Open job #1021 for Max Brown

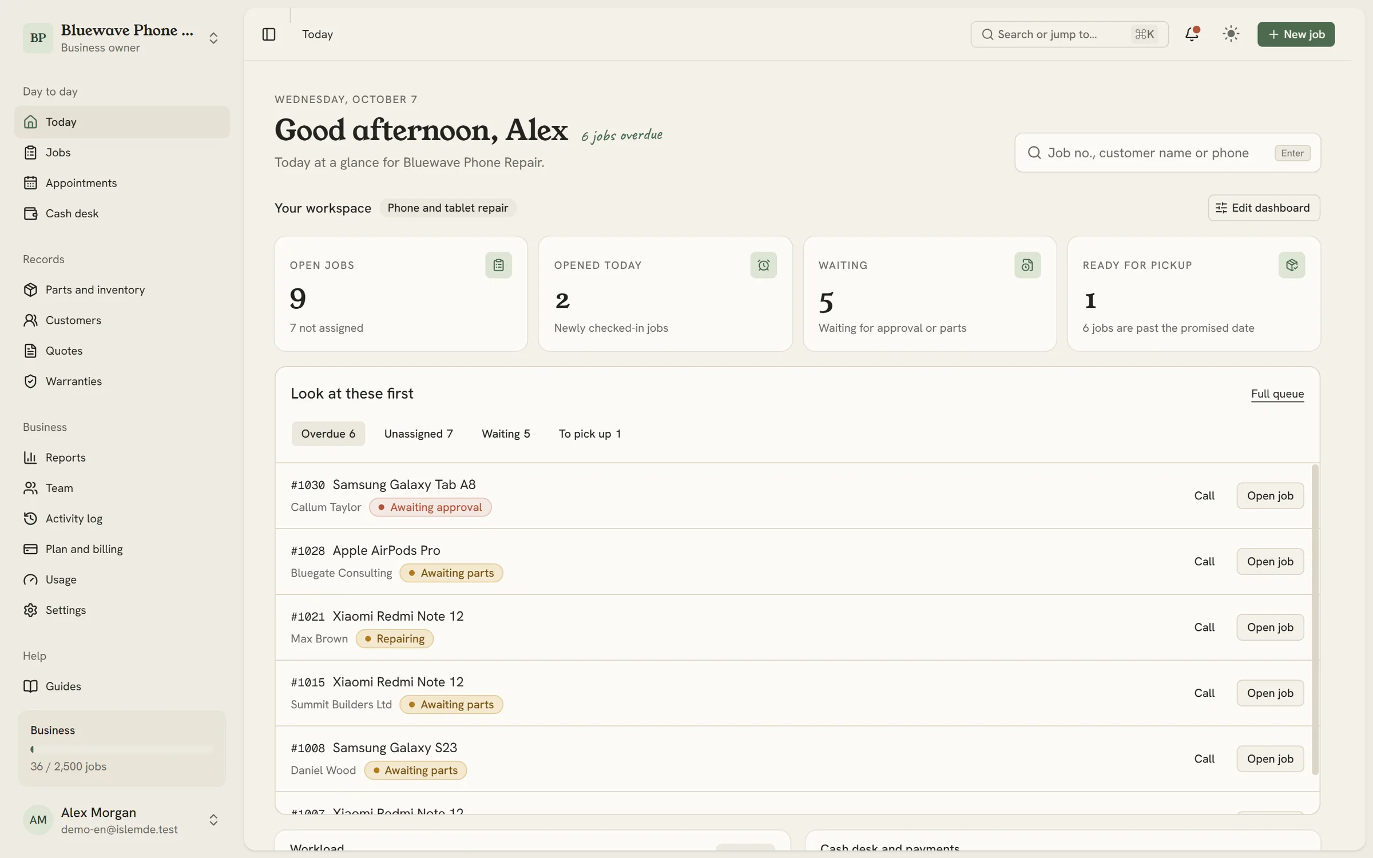1270,627
